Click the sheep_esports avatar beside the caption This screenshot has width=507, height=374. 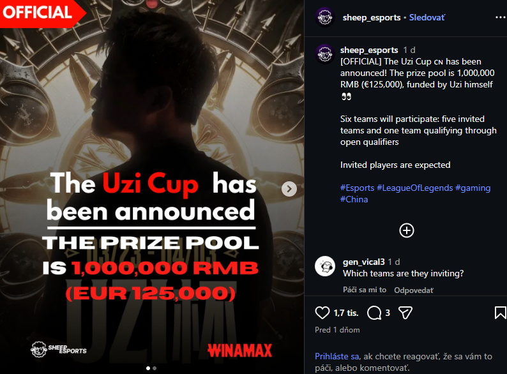(x=324, y=54)
